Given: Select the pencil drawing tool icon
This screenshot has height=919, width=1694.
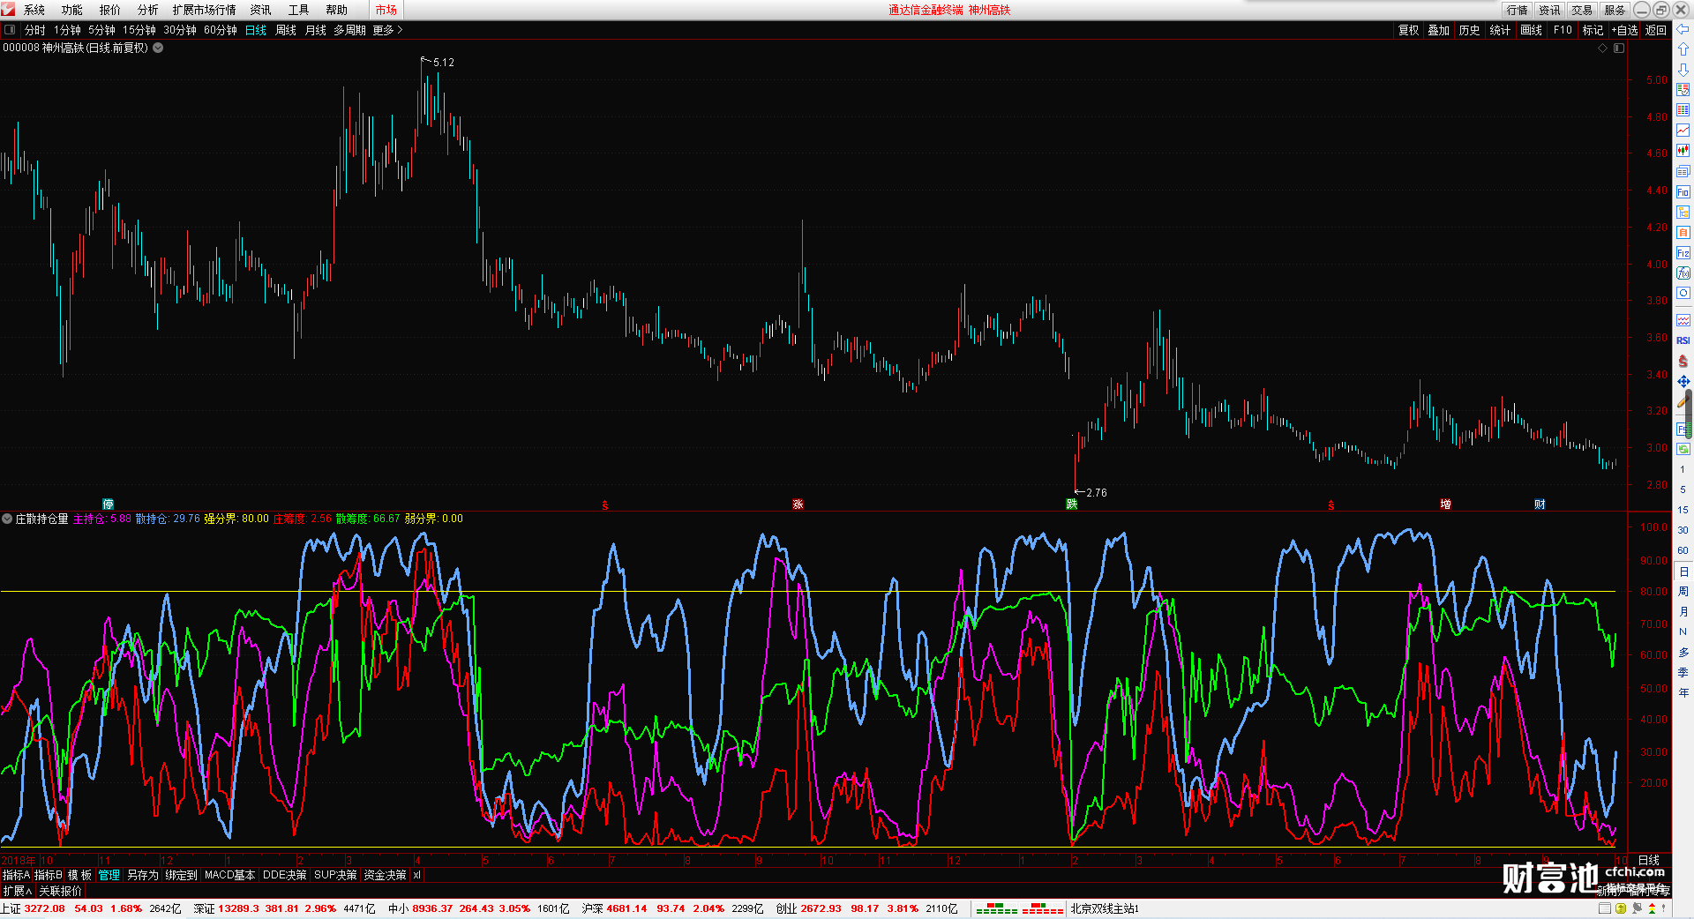Looking at the screenshot, I should [x=1682, y=401].
